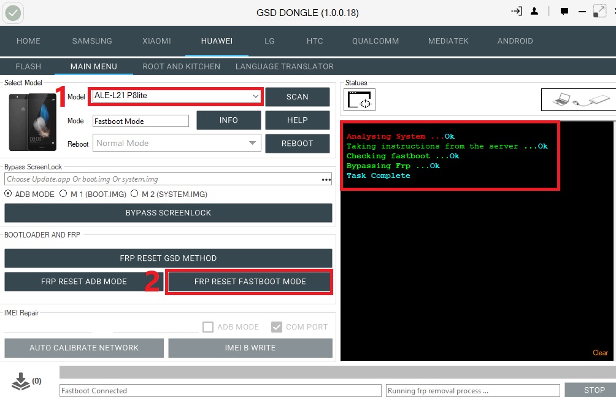Click FRP RESET GSD METHOD button
616x397 pixels.
pos(168,258)
